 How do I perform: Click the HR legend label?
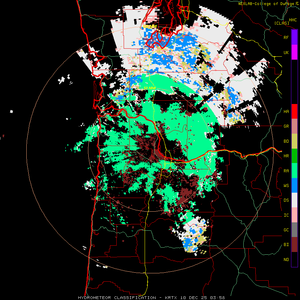(x=286, y=156)
